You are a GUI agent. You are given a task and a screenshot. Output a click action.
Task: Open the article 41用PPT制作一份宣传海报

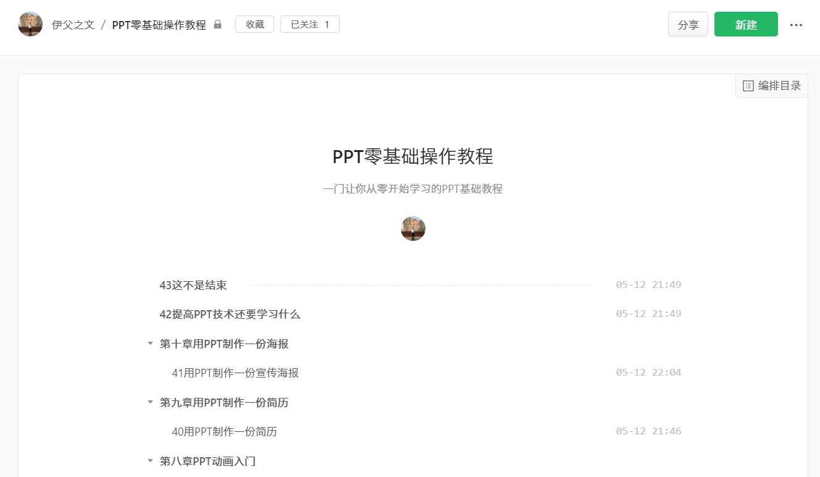pyautogui.click(x=235, y=373)
